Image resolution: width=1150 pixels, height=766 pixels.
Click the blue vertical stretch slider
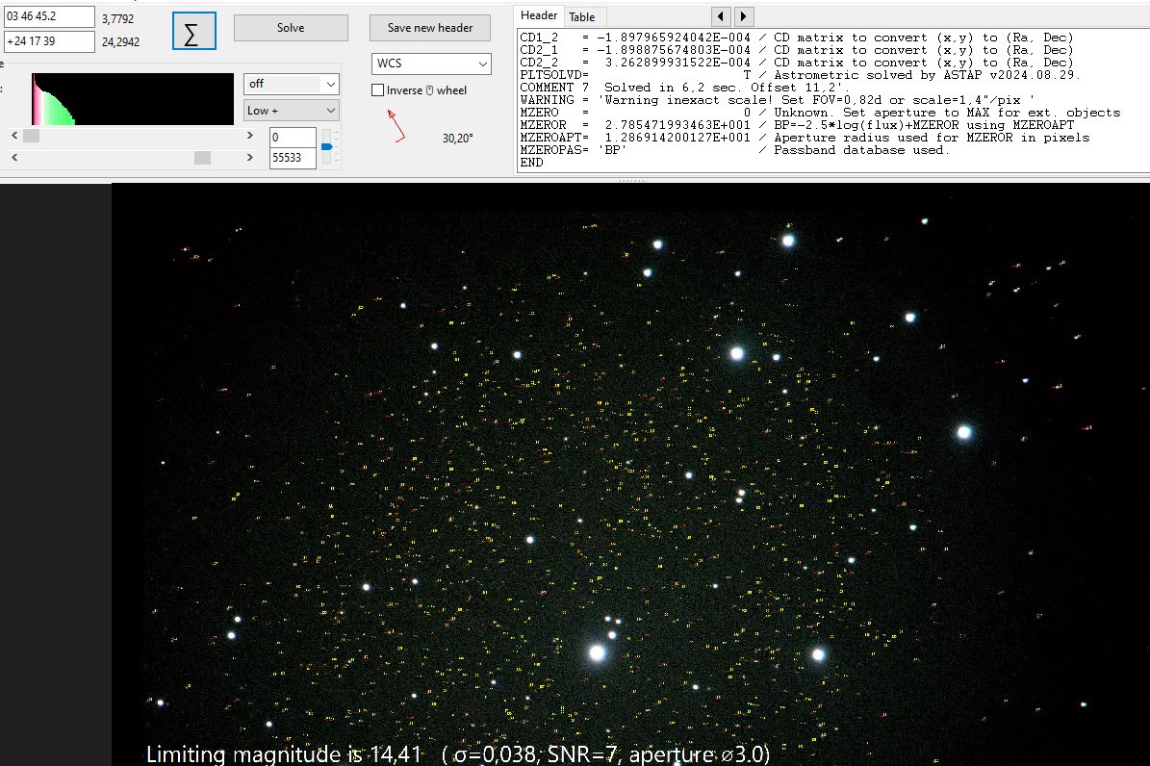tap(327, 146)
